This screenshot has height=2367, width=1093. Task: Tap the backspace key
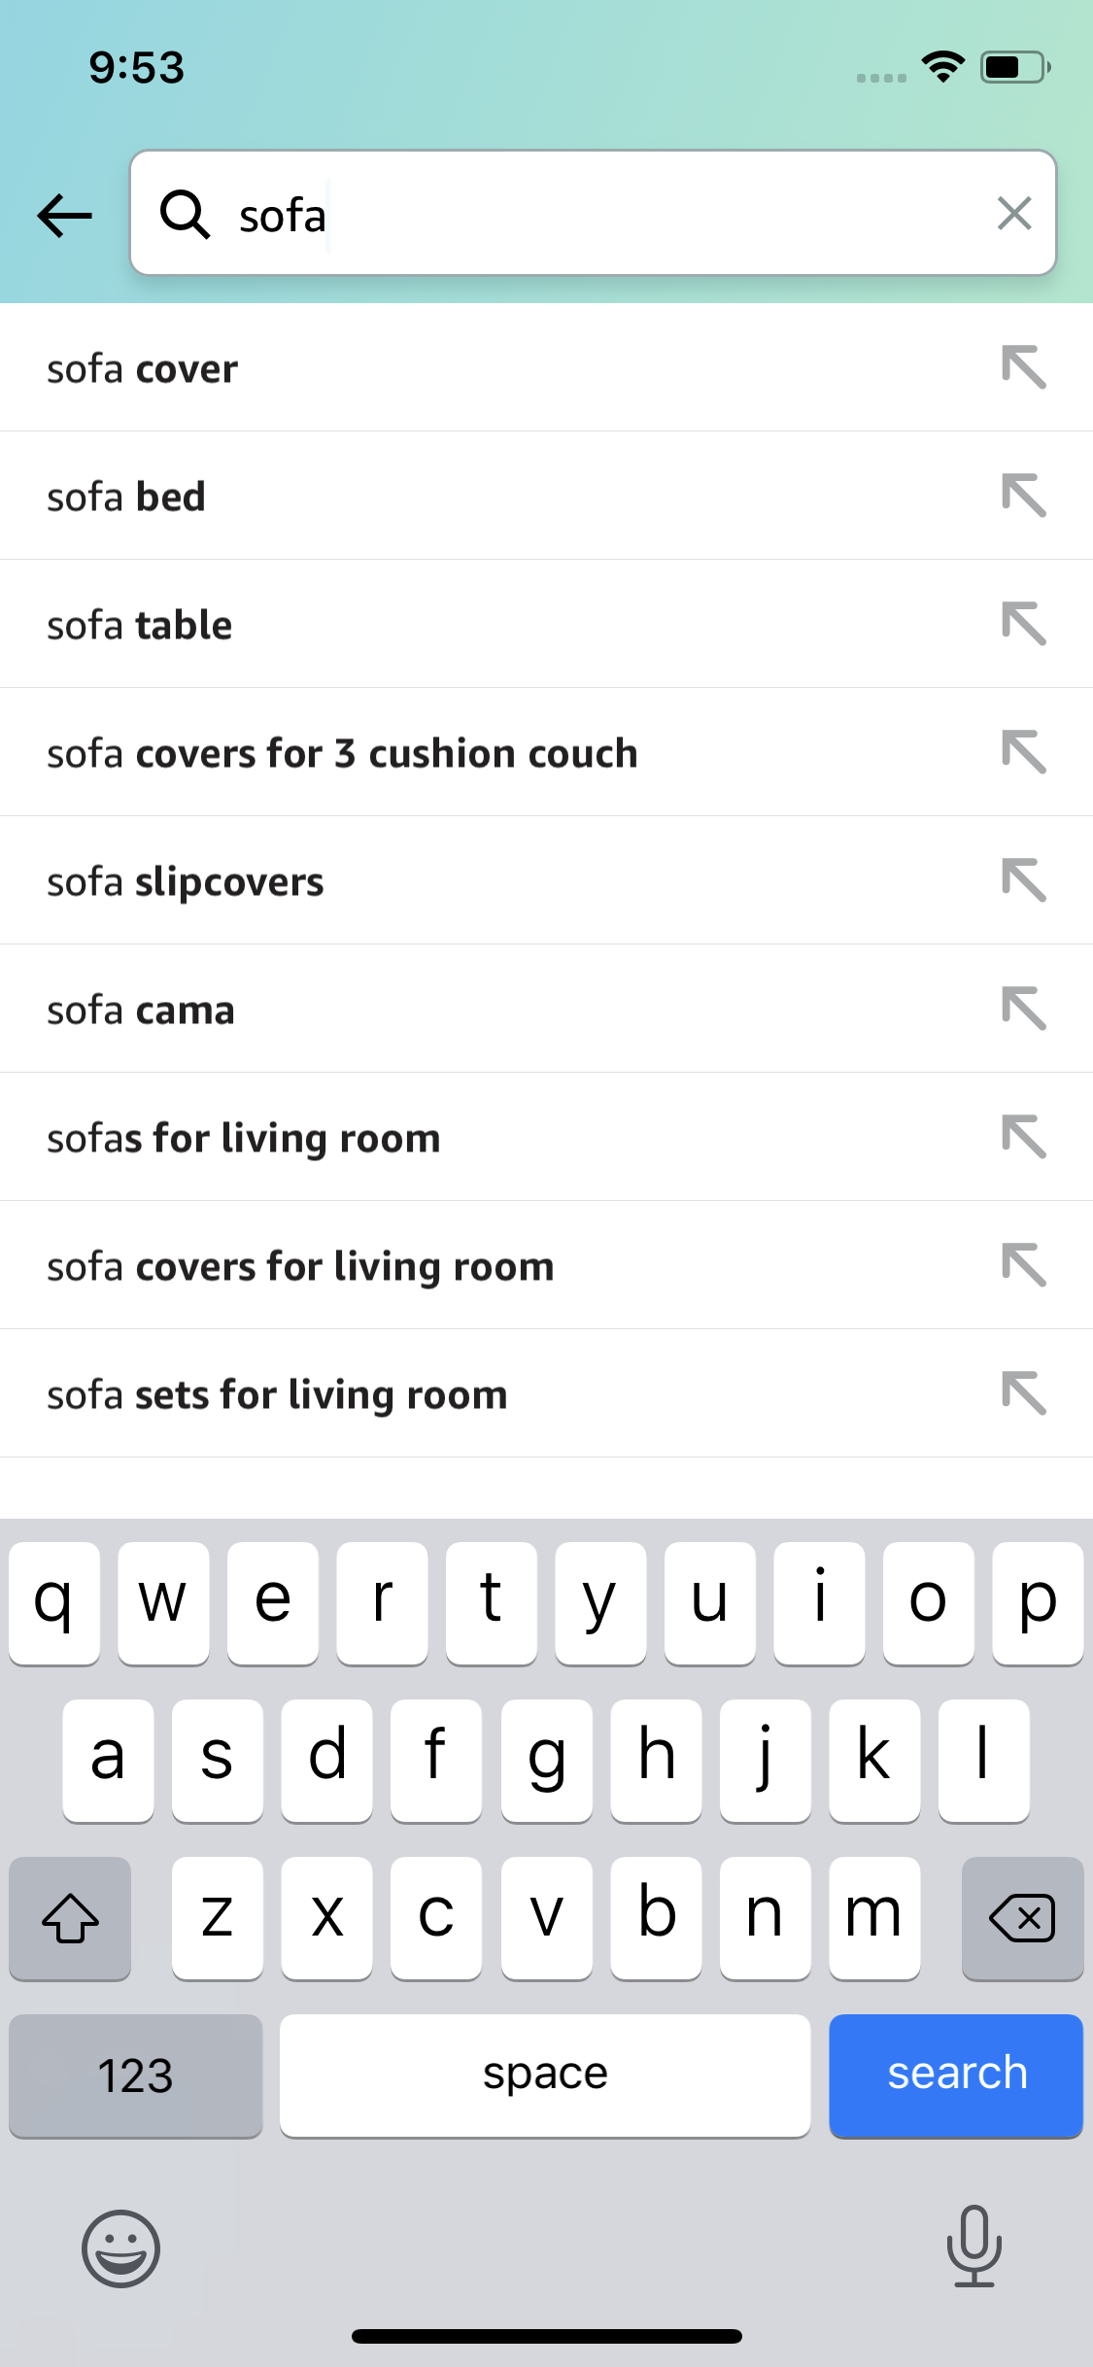[x=1022, y=1918]
